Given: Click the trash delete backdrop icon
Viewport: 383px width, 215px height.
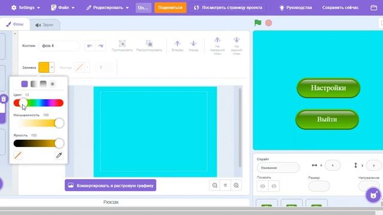Looking at the screenshot, I should pyautogui.click(x=4, y=99).
